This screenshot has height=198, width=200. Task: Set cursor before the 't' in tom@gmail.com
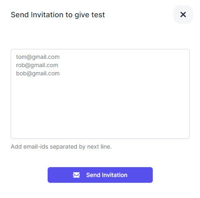16,57
